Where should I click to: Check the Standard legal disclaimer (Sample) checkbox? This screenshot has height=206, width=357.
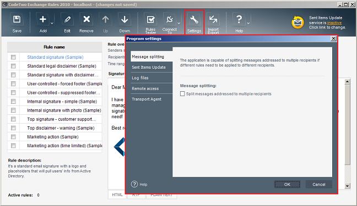13,66
